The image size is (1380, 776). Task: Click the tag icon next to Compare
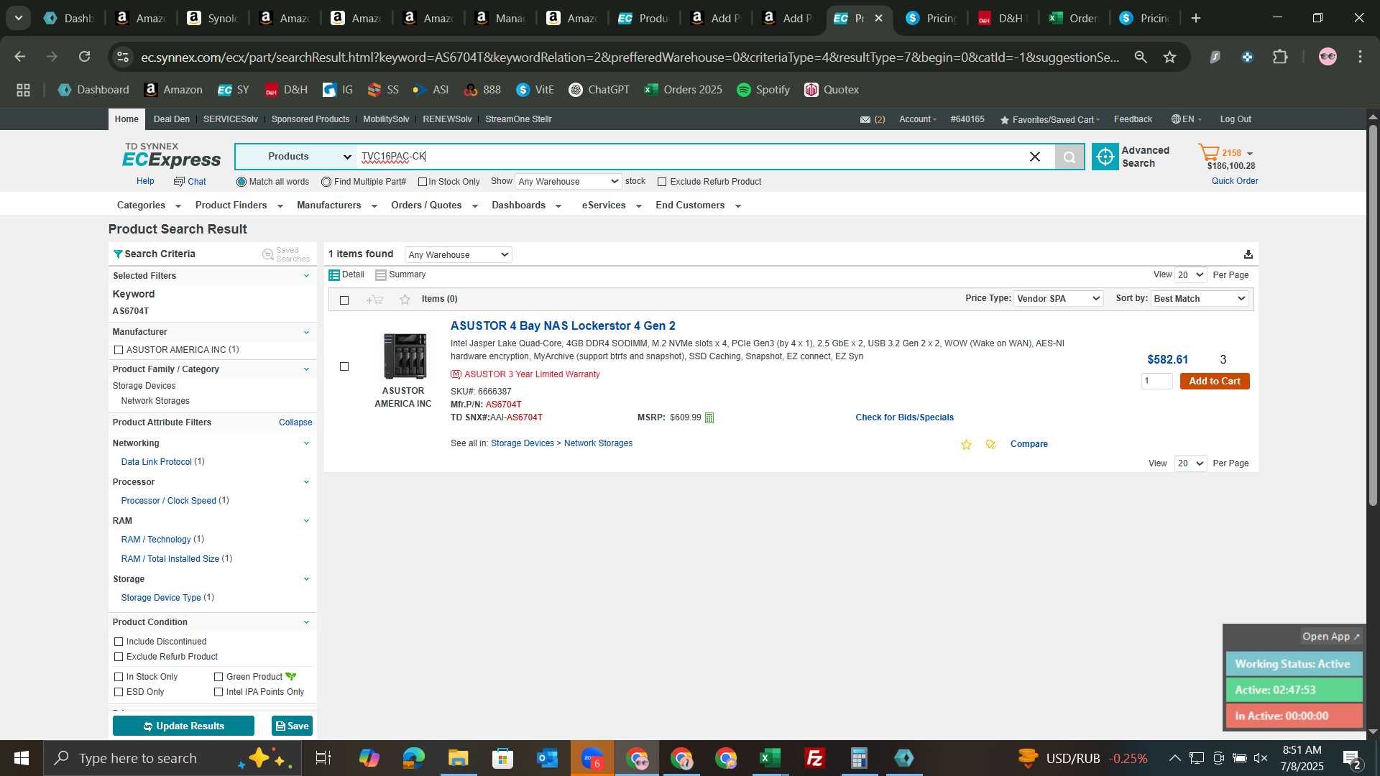(991, 445)
